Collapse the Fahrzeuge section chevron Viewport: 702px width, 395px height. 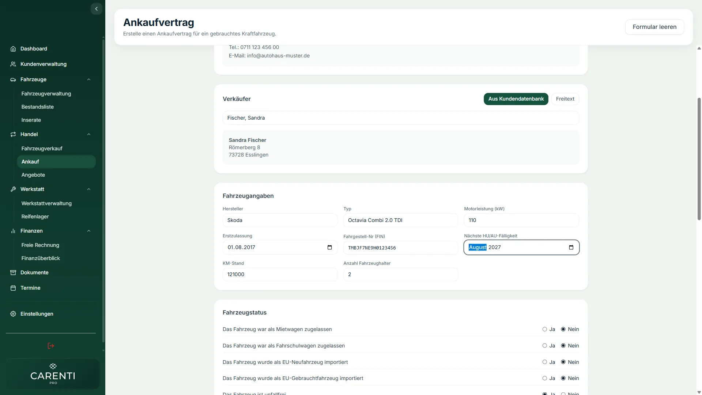[x=89, y=79]
